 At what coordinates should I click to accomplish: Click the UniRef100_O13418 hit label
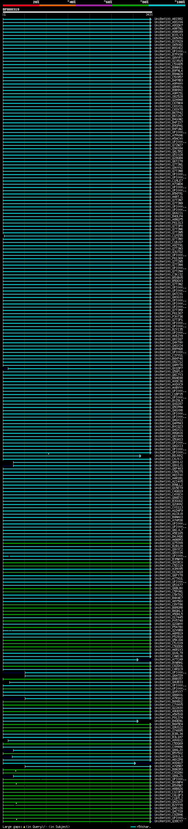click(168, 572)
